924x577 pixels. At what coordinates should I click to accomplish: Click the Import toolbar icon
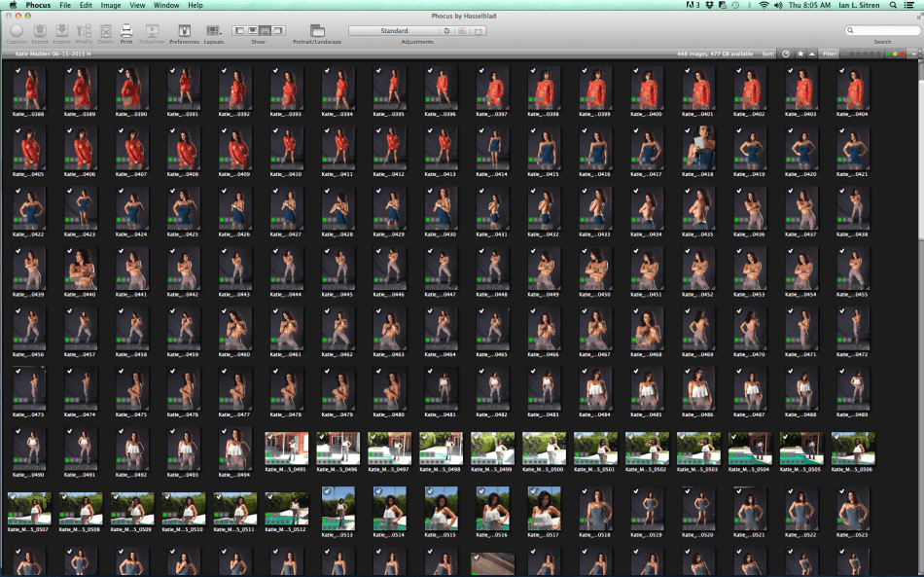[x=62, y=32]
